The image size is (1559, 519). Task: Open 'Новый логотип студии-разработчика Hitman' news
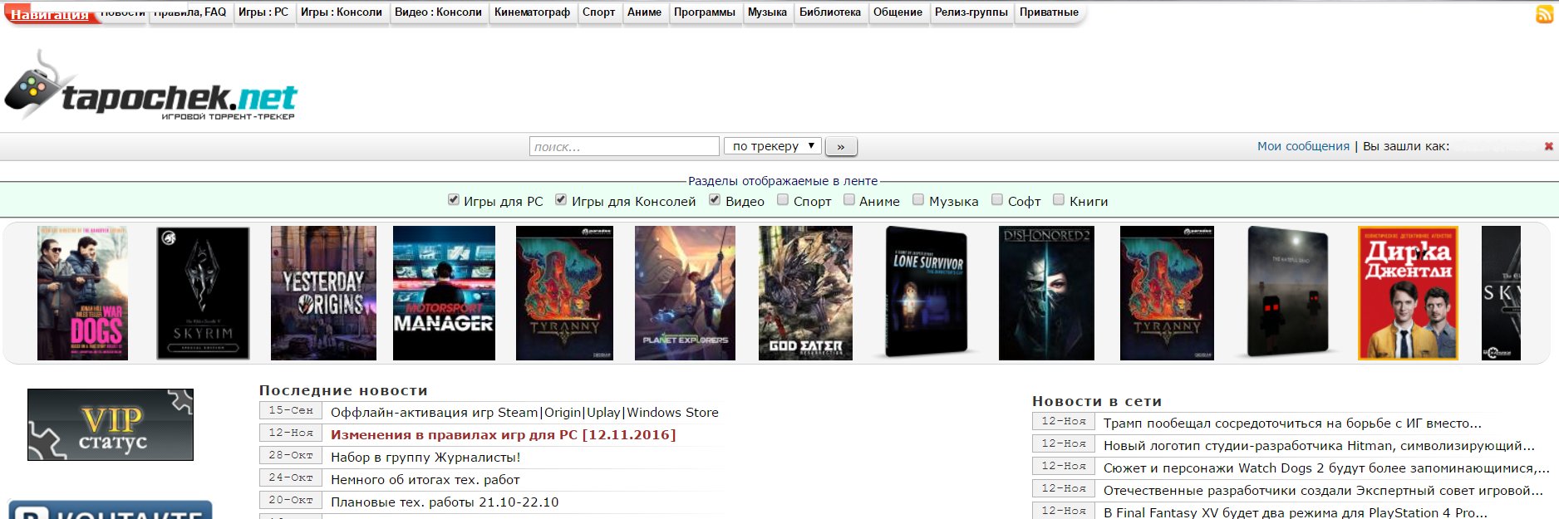(1319, 446)
